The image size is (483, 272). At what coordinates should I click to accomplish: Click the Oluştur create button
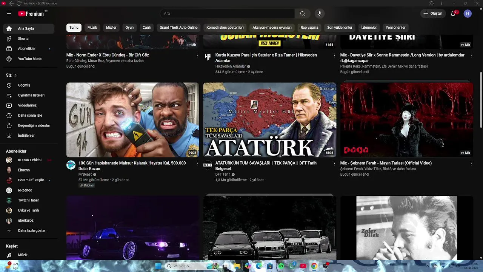(x=433, y=14)
